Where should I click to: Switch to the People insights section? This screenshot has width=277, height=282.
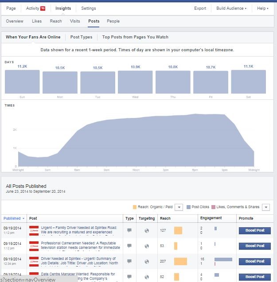113,21
